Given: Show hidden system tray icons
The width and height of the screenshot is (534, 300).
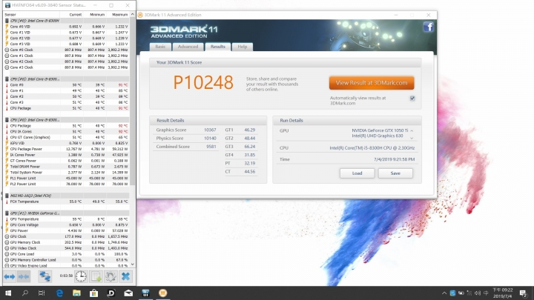Looking at the screenshot, I should click(444, 293).
